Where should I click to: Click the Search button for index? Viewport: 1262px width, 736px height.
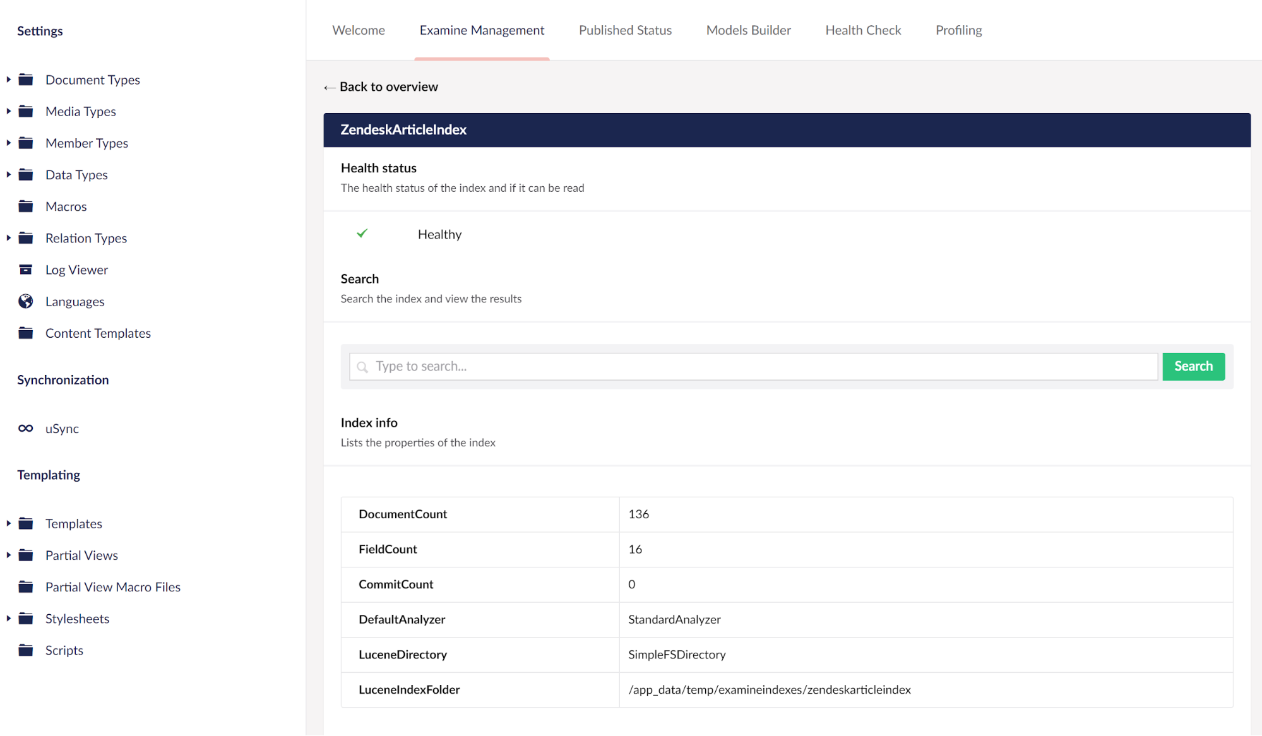(1194, 366)
